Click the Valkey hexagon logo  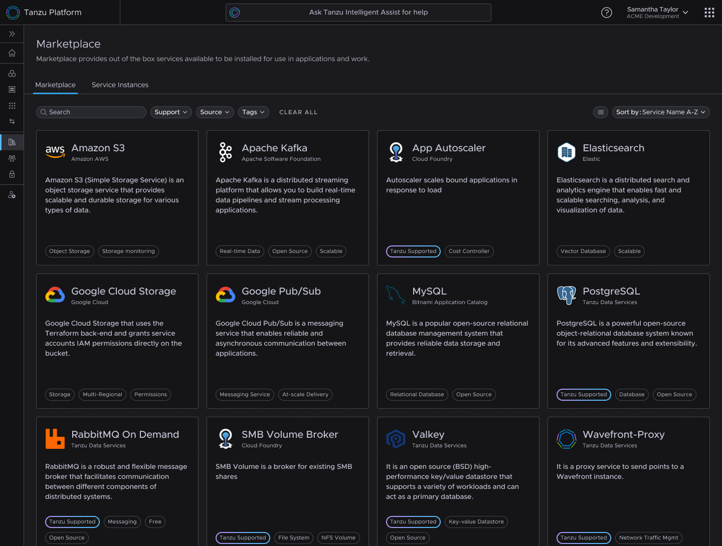396,439
